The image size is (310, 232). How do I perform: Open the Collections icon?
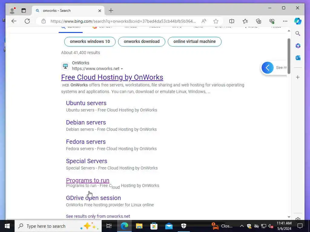259,21
